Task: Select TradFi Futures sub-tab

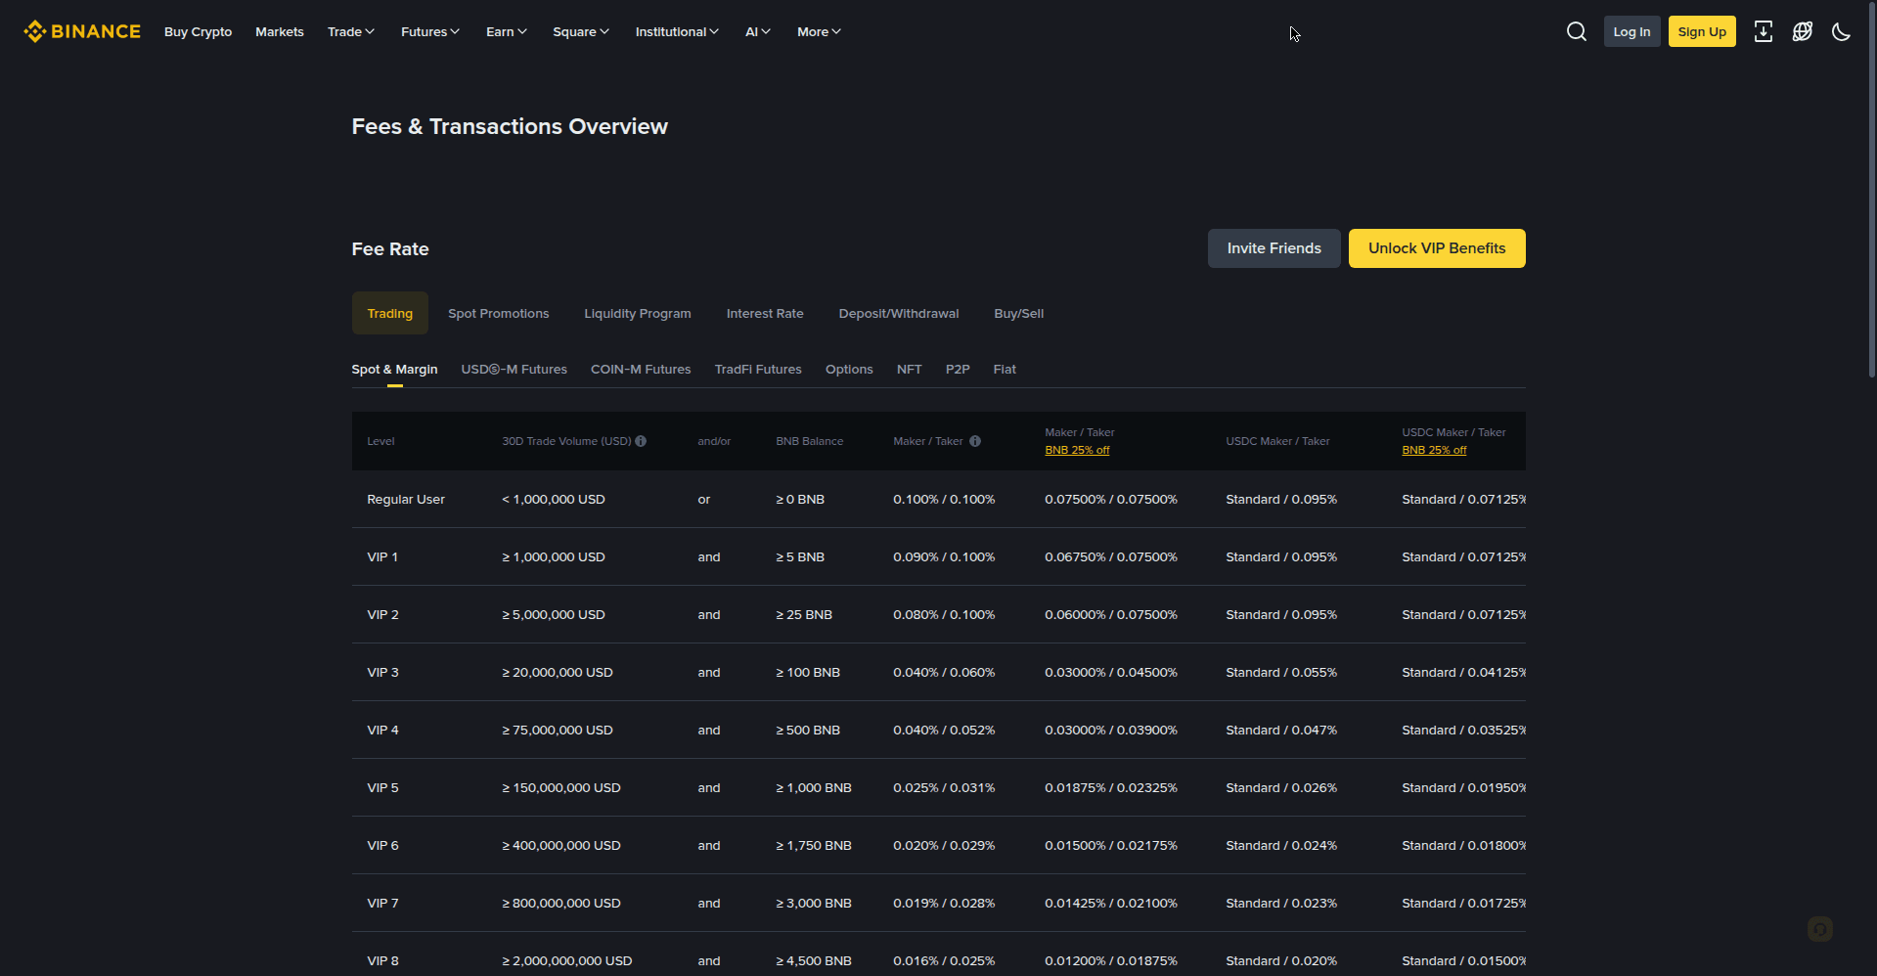Action: coord(758,369)
